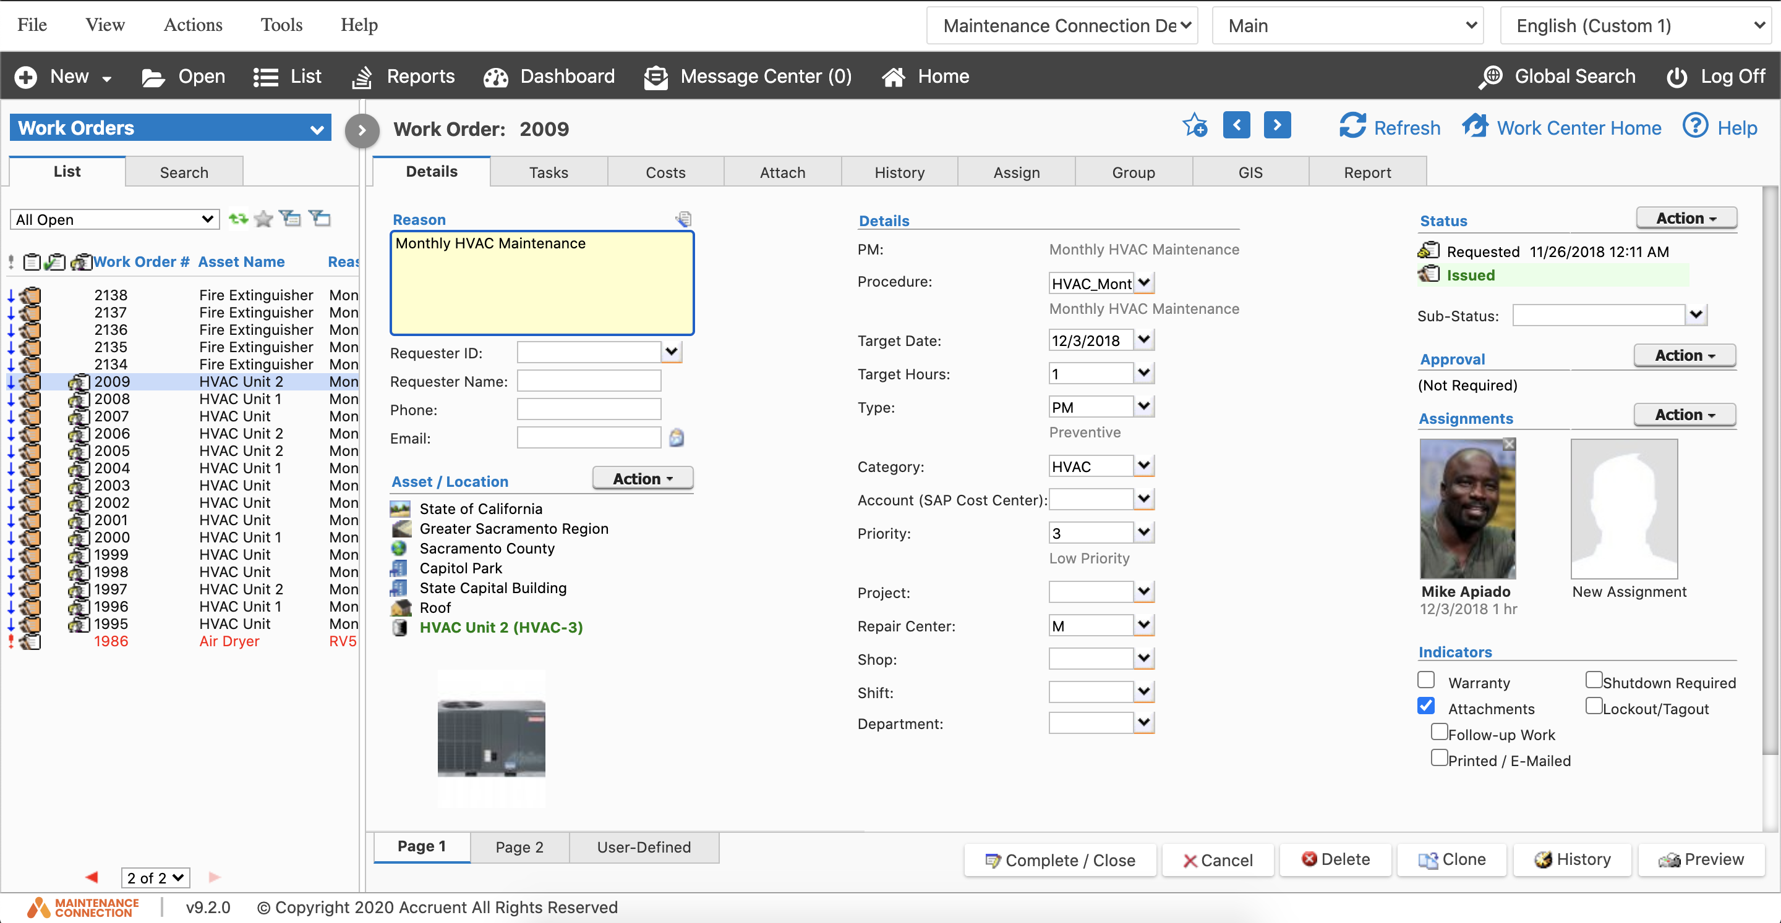This screenshot has width=1781, height=923.
Task: Navigate to the next work order with forward arrow
Action: (1277, 125)
